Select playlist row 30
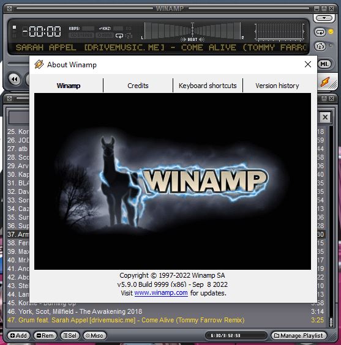The height and width of the screenshot is (345, 341). click(18, 174)
